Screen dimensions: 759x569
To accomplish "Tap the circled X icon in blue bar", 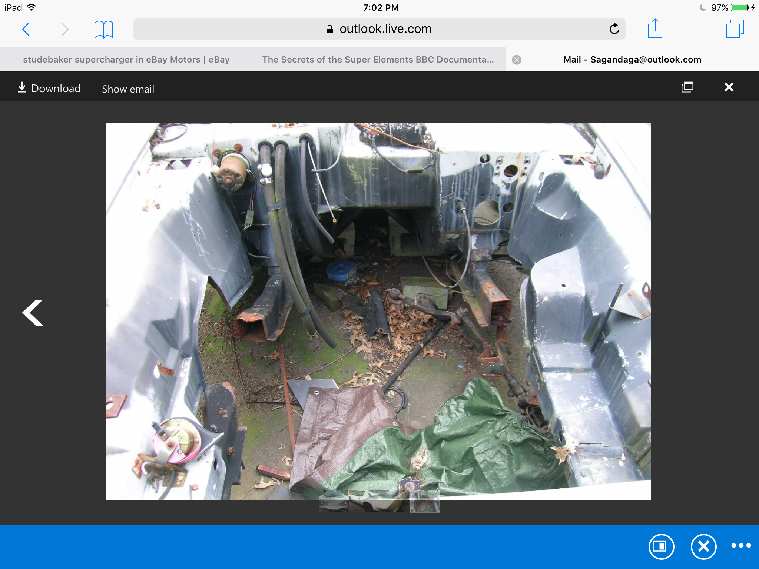I will coord(703,546).
